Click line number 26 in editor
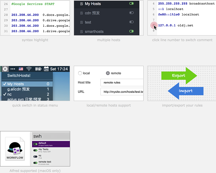 (x=6, y=4)
